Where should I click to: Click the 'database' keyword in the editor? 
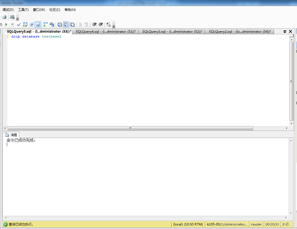pos(31,36)
